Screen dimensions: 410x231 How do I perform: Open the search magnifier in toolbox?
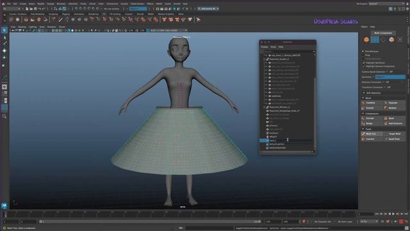[x=4, y=116]
